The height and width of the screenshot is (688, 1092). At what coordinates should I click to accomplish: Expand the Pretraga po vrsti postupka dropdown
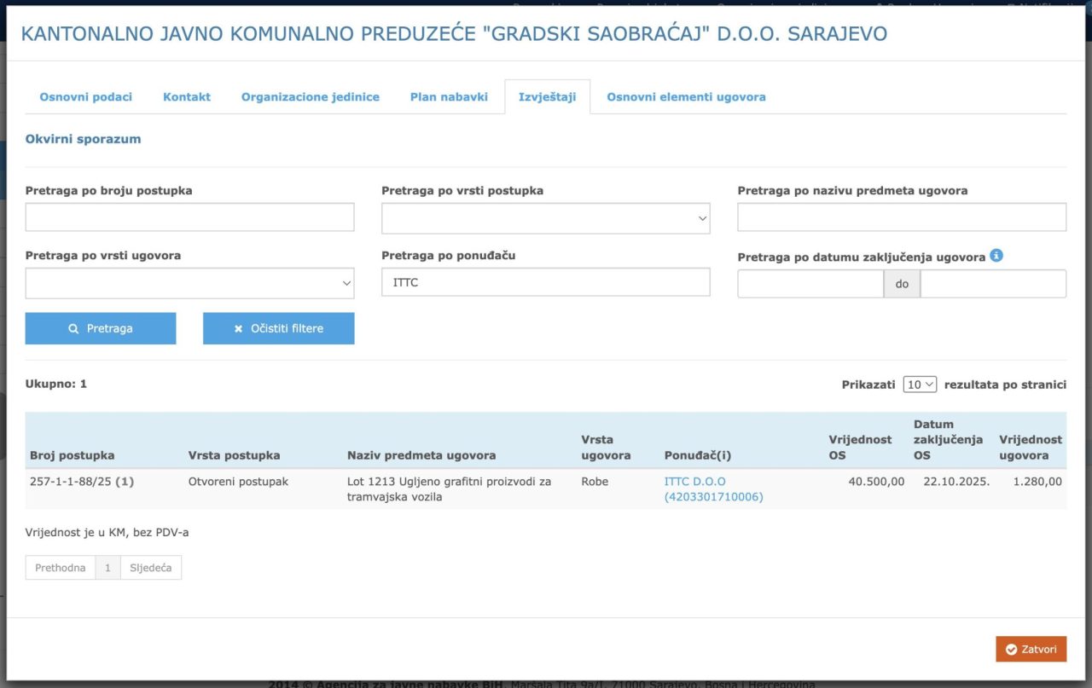[545, 218]
